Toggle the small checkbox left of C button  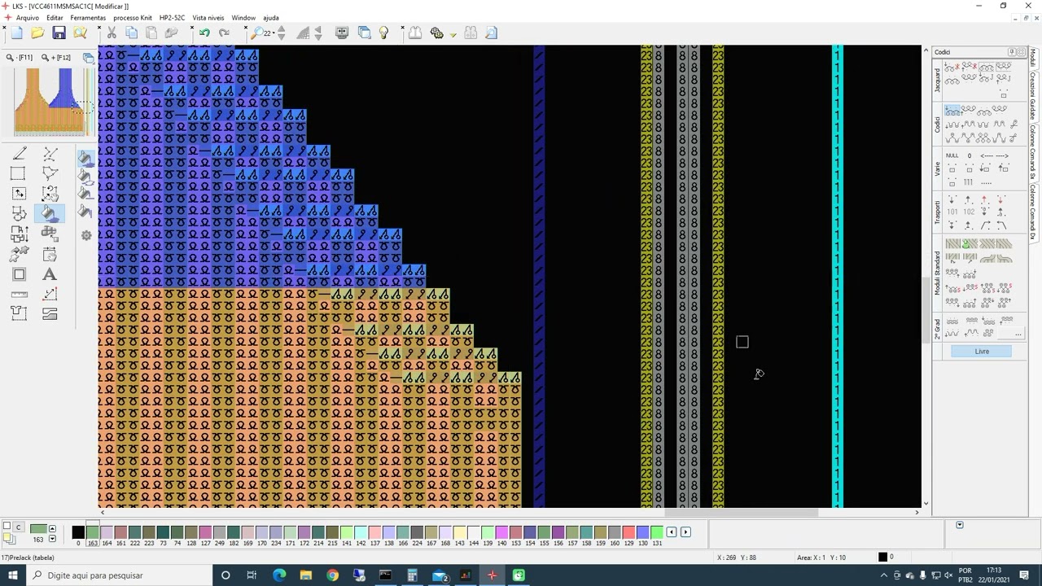click(x=7, y=527)
